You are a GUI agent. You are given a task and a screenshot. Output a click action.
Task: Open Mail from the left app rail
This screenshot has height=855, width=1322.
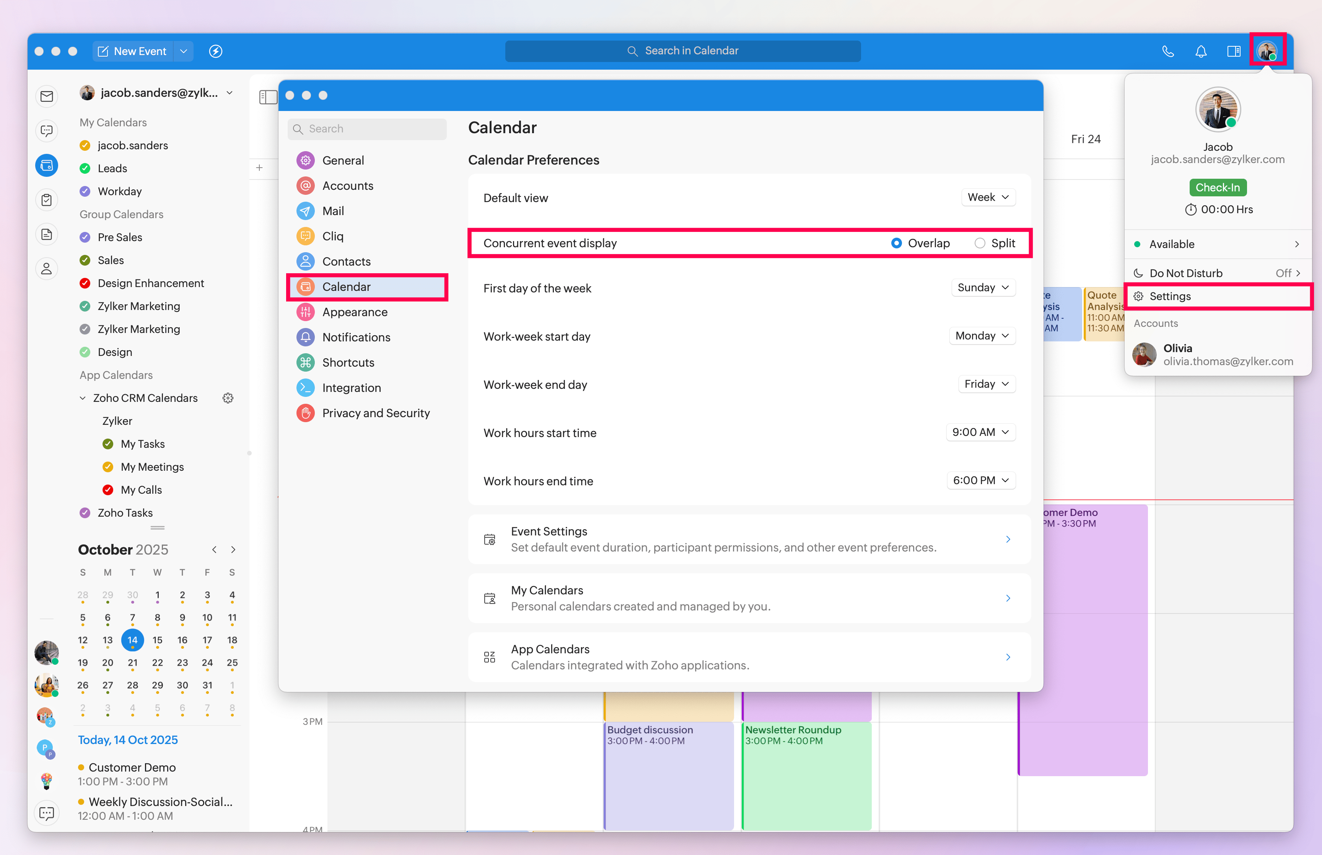[x=47, y=96]
